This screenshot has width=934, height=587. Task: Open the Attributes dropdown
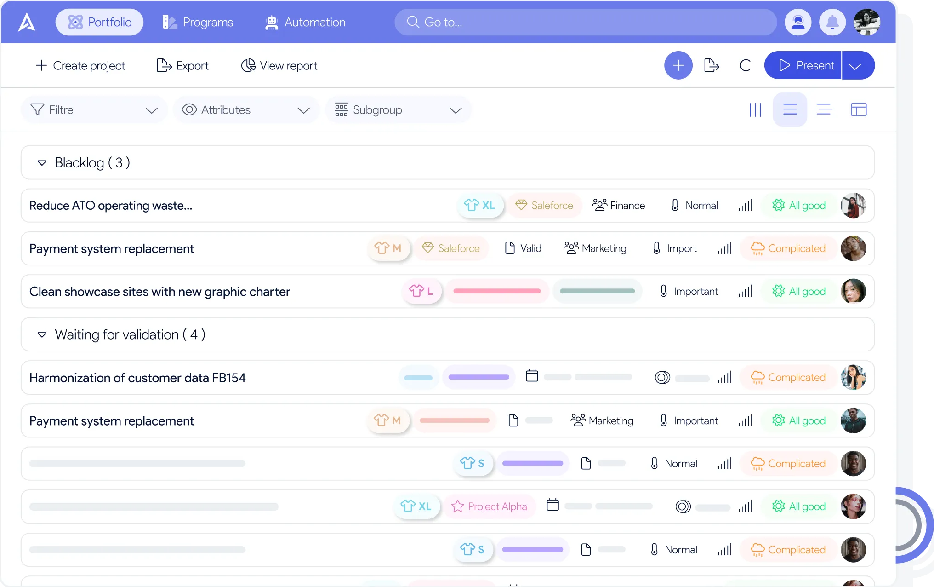246,110
